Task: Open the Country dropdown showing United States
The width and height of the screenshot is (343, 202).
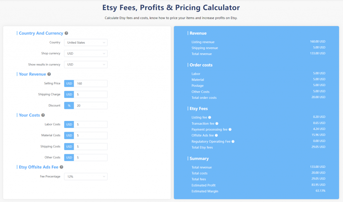Action: coord(85,43)
